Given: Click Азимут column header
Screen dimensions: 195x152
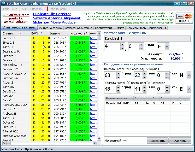Looking at the screenshot, I should pyautogui.click(x=60, y=33).
